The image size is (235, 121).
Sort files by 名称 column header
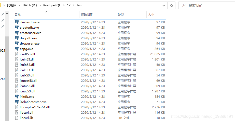[x=18, y=15]
